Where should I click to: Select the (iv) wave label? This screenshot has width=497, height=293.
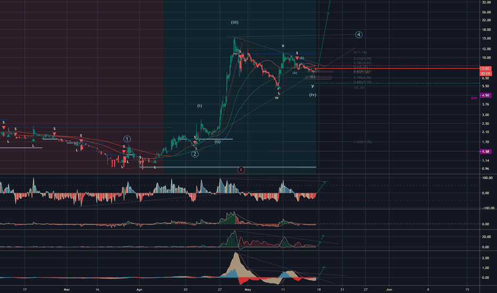(313, 95)
